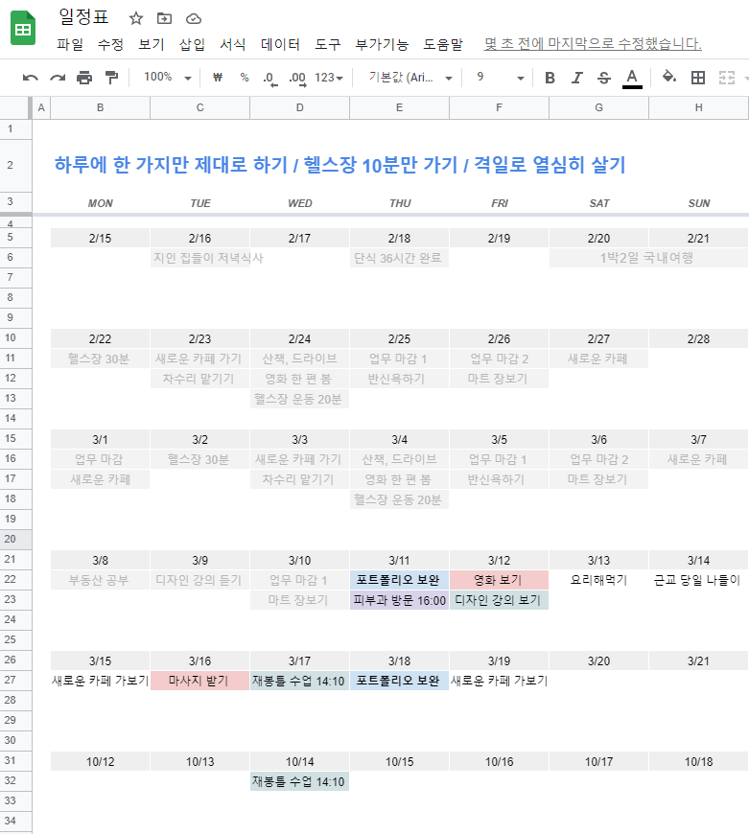Select the 3/20 date cell
749x834 pixels.
click(599, 661)
